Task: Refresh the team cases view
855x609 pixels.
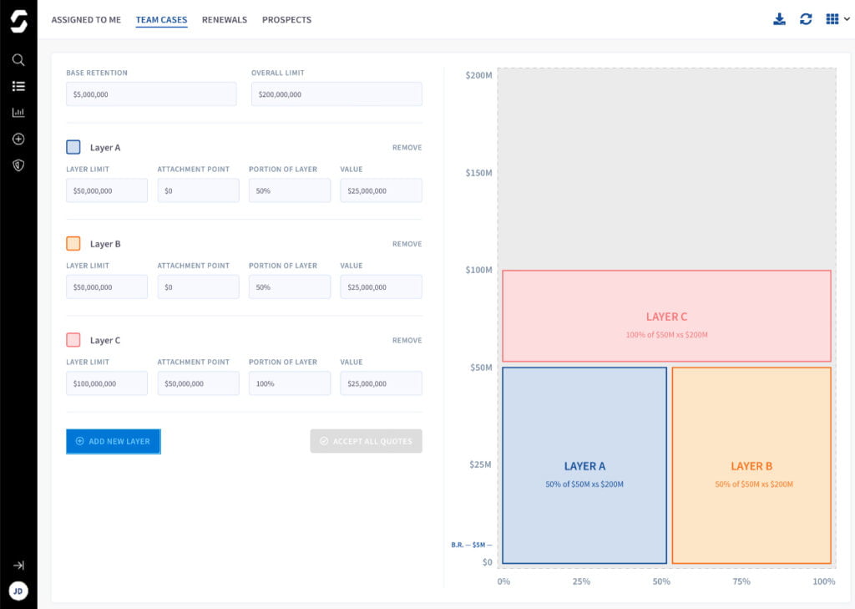Action: click(x=805, y=18)
